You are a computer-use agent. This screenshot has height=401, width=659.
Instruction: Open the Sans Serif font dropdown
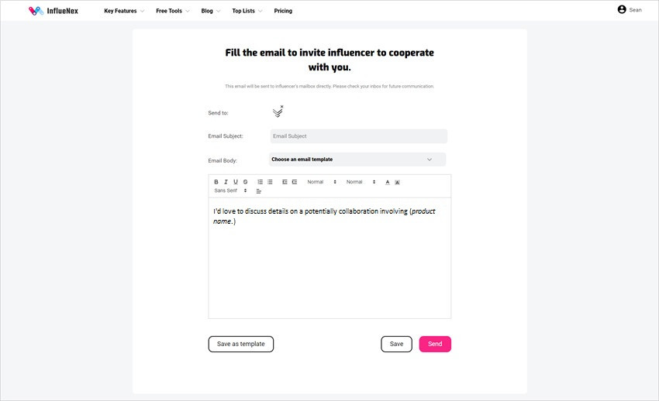(230, 191)
